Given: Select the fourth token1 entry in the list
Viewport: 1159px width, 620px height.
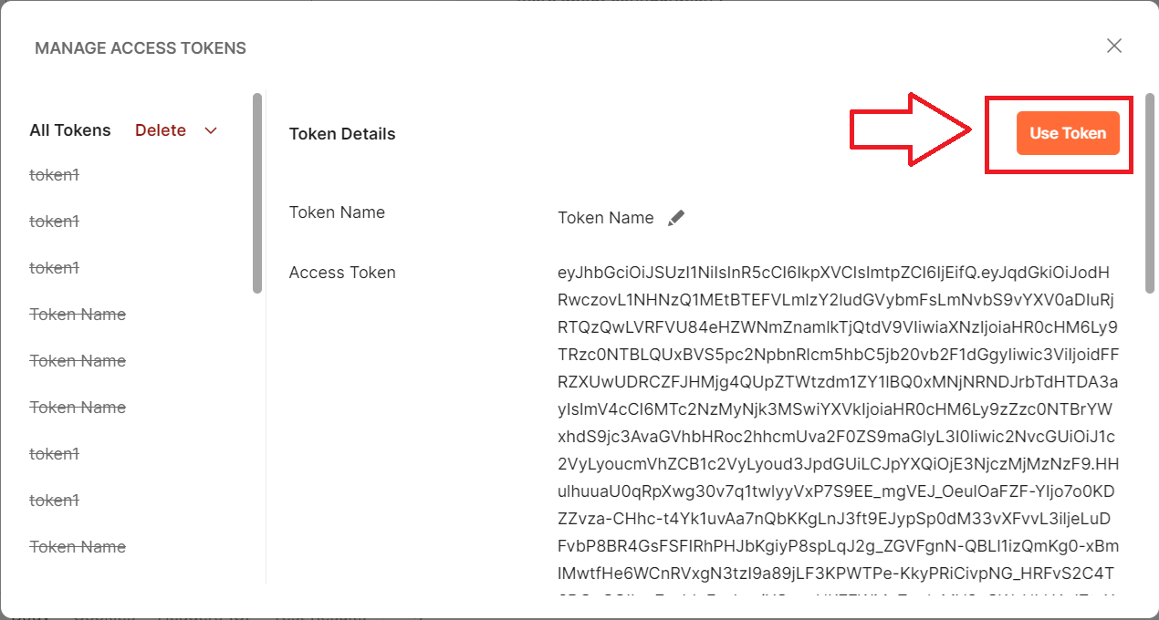Looking at the screenshot, I should (55, 453).
